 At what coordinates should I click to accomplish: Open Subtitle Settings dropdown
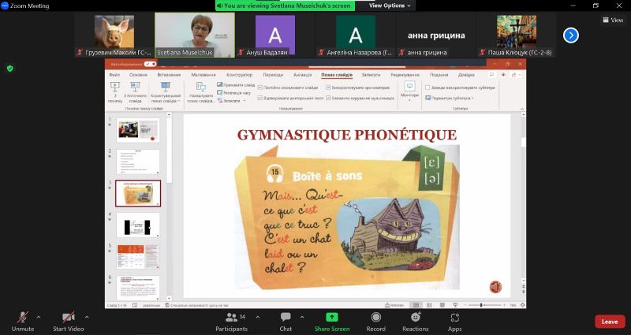coord(450,98)
